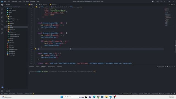Switch to the Debug Console tab
Viewport: 176px width, 99px height.
[51, 67]
